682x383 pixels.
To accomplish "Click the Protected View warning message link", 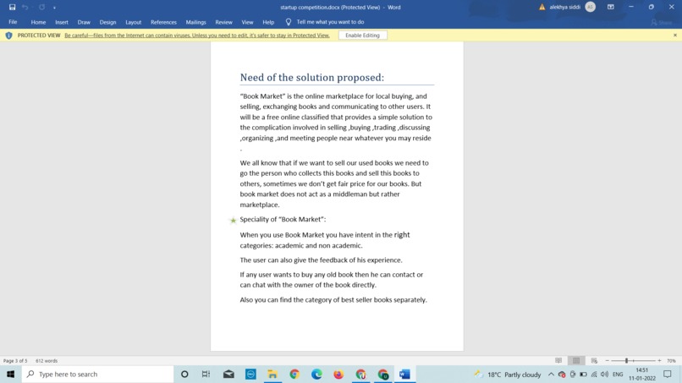I will pyautogui.click(x=197, y=36).
